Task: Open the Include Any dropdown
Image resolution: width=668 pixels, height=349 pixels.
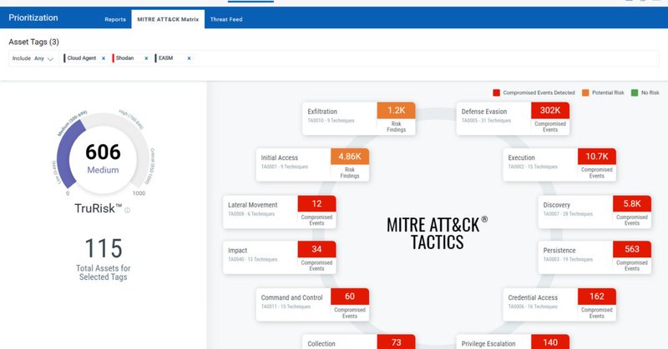Action: 33,58
